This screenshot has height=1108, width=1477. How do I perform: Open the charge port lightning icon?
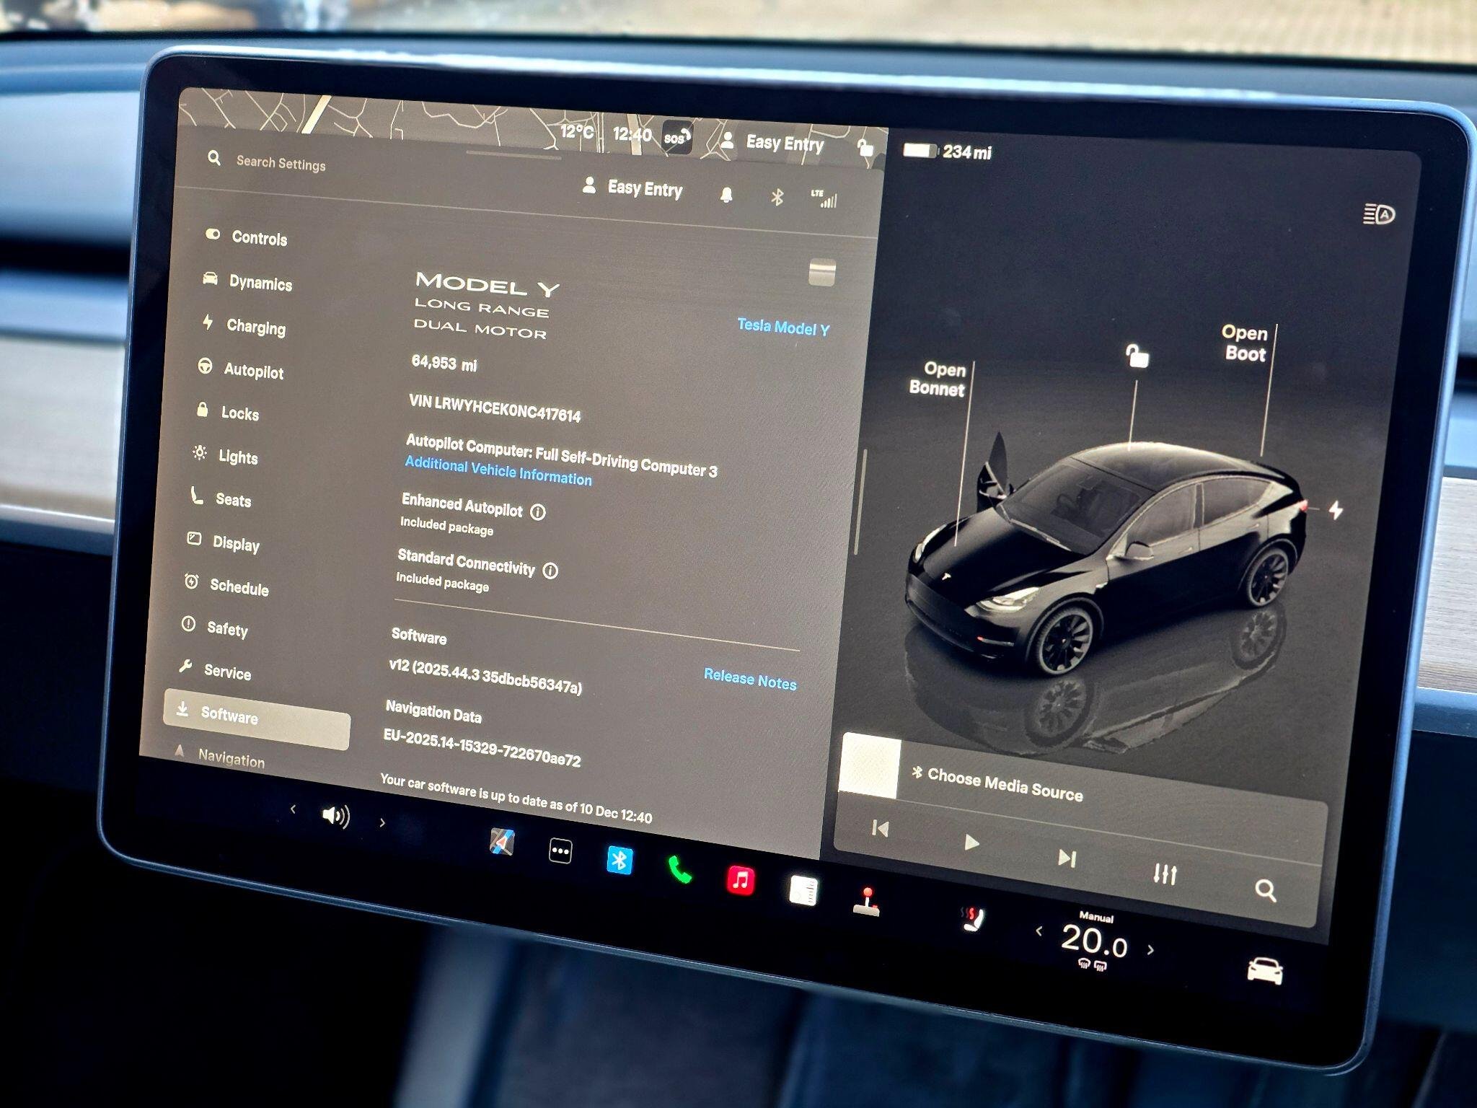pos(1336,511)
